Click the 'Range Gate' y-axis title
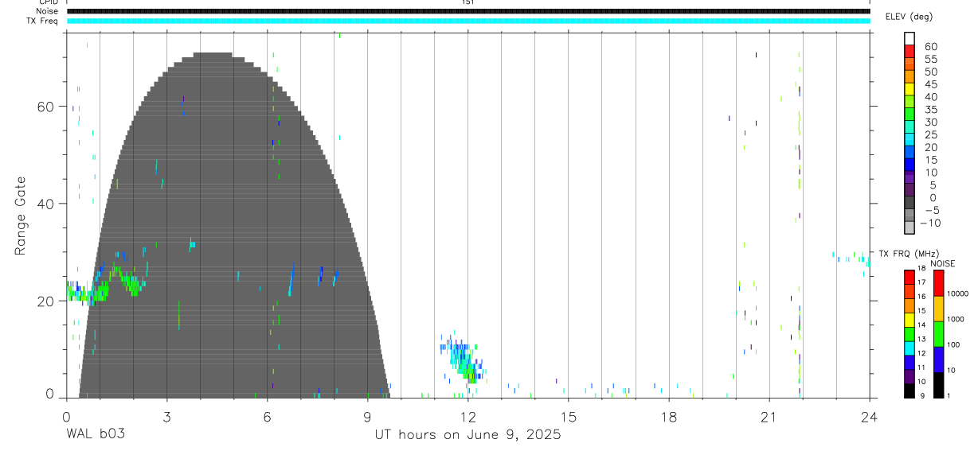 coord(21,216)
